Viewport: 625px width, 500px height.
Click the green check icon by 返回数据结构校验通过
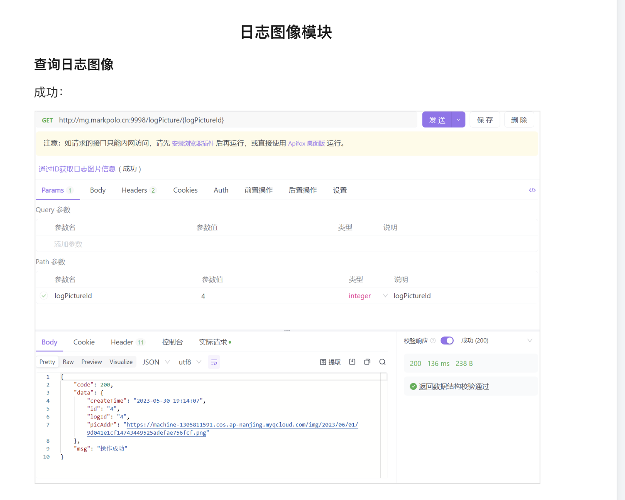413,386
